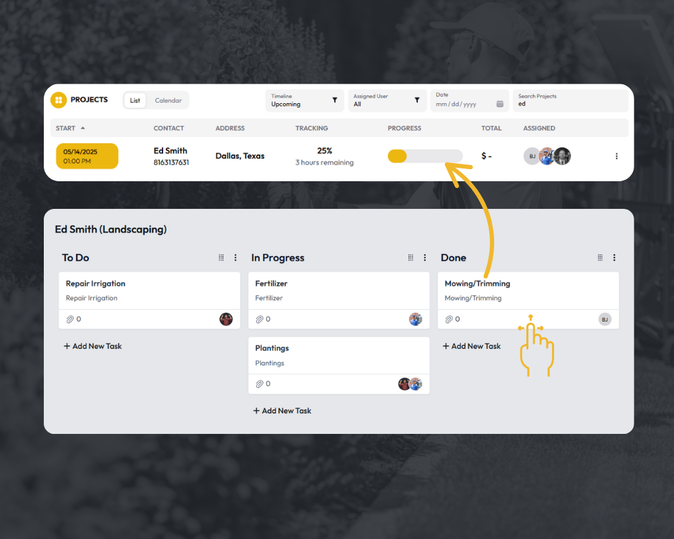Click the CONTACT column header
674x539 pixels.
pyautogui.click(x=168, y=128)
